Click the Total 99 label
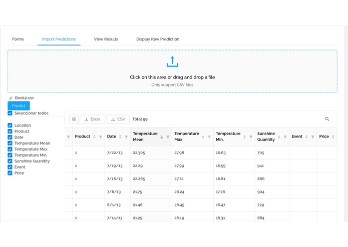The height and width of the screenshot is (247, 348). coord(140,119)
